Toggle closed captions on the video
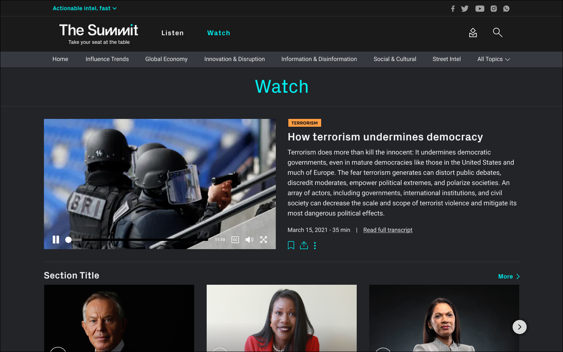 coord(235,240)
